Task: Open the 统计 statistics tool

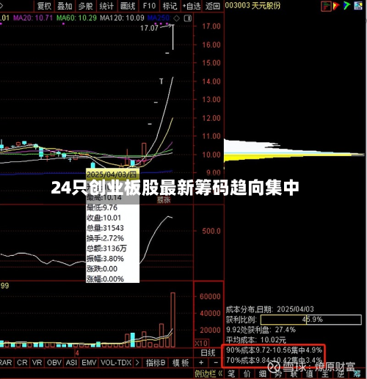Action: click(106, 6)
